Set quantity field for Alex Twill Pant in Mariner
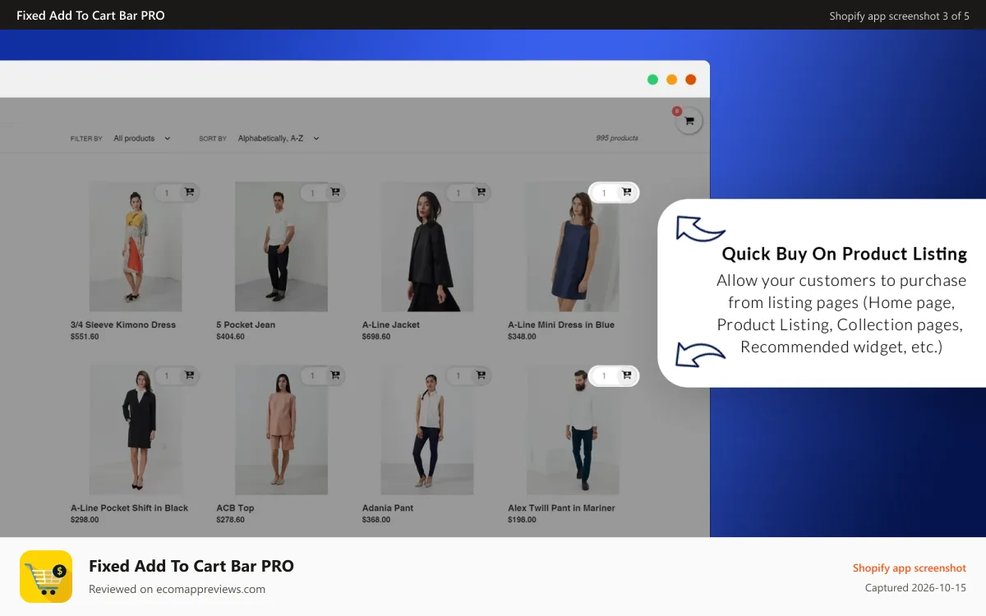The image size is (986, 616). 604,376
